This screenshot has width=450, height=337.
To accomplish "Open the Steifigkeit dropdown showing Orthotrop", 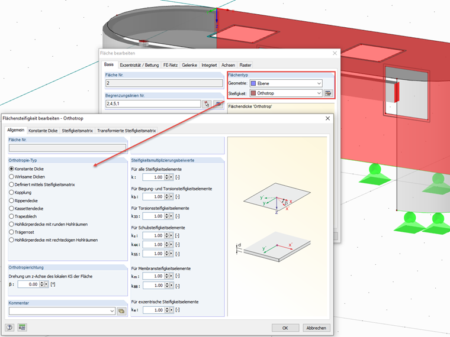I will tap(286, 93).
